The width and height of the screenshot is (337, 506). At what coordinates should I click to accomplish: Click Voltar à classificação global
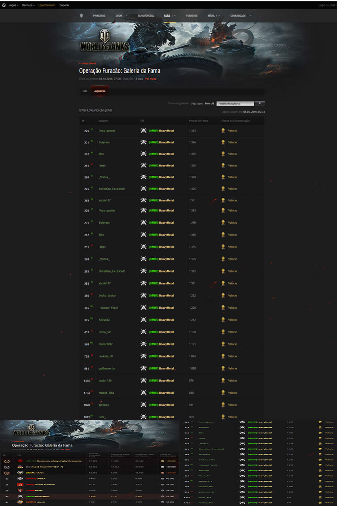pos(95,110)
